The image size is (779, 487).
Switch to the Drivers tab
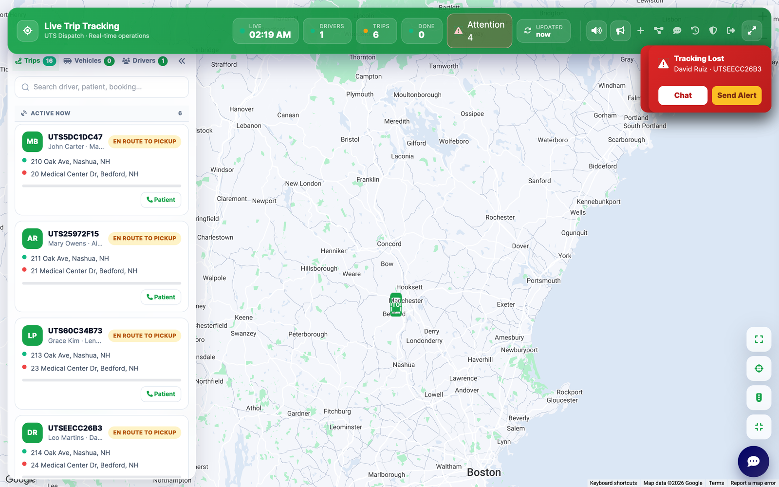click(x=145, y=61)
